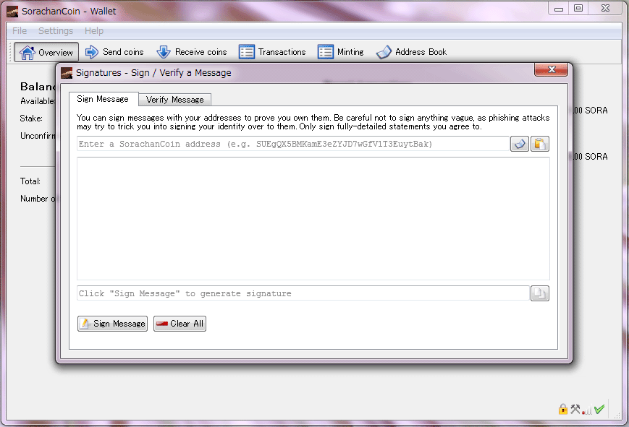Open the Transactions page
The image size is (629, 427).
272,52
